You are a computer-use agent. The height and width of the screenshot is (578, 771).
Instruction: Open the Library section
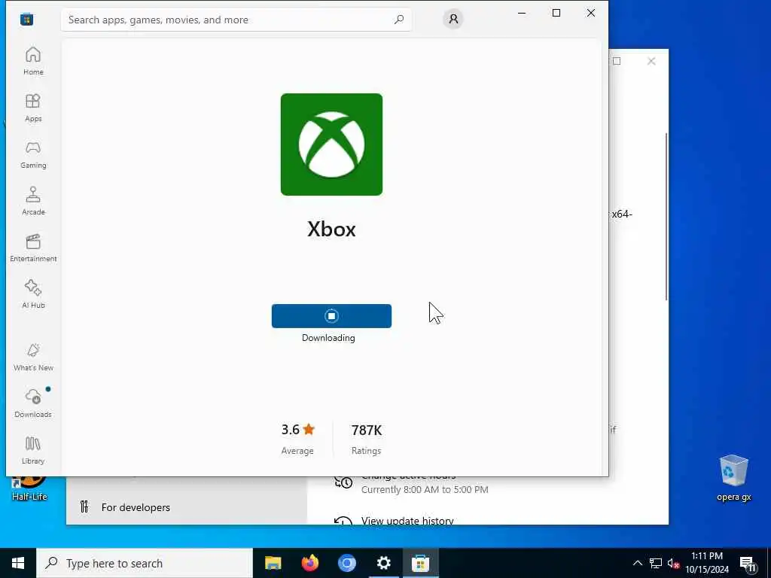(33, 450)
